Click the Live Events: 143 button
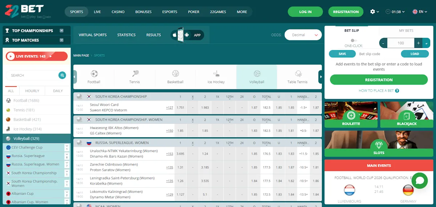 37,56
